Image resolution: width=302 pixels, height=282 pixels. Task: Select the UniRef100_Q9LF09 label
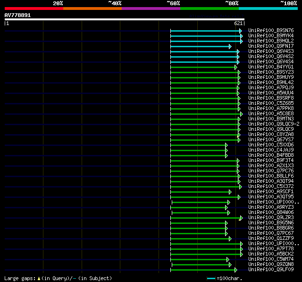[271, 270]
